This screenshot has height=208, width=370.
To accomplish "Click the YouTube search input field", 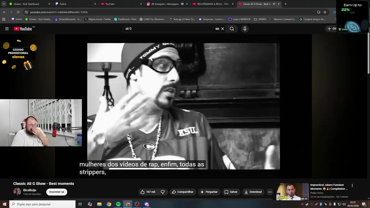I will pyautogui.click(x=169, y=29).
